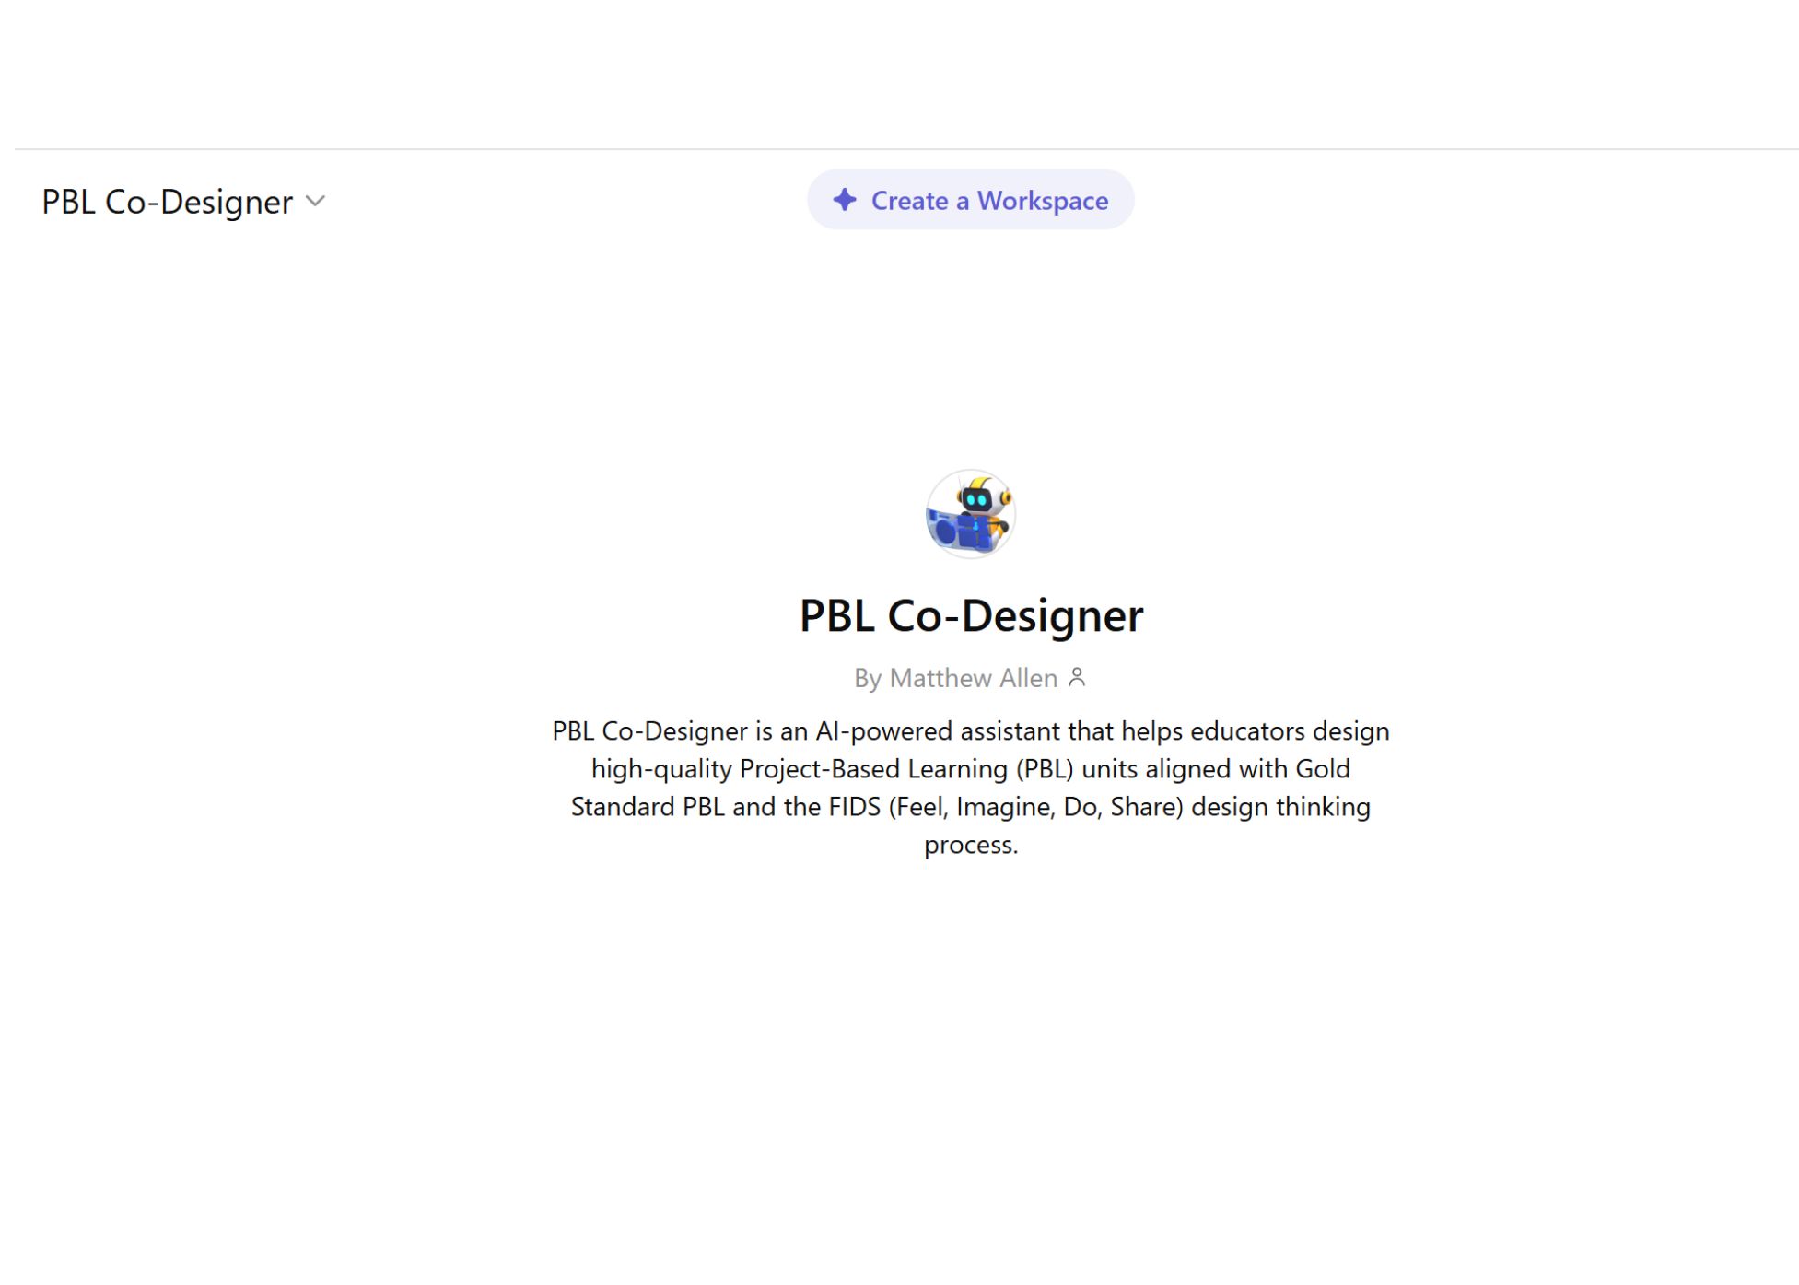Click the Create a Workspace button
Viewport: 1799px width, 1285px height.
pyautogui.click(x=970, y=200)
